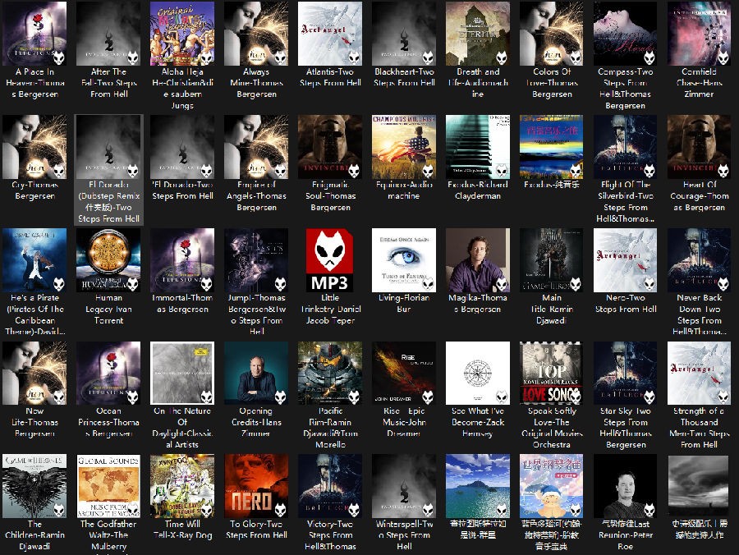Click the Equinox-Audiomachine file name text
739x555 pixels.
click(x=404, y=190)
